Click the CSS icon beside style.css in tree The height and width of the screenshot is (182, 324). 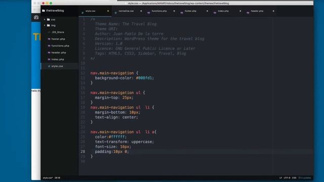tap(49, 66)
